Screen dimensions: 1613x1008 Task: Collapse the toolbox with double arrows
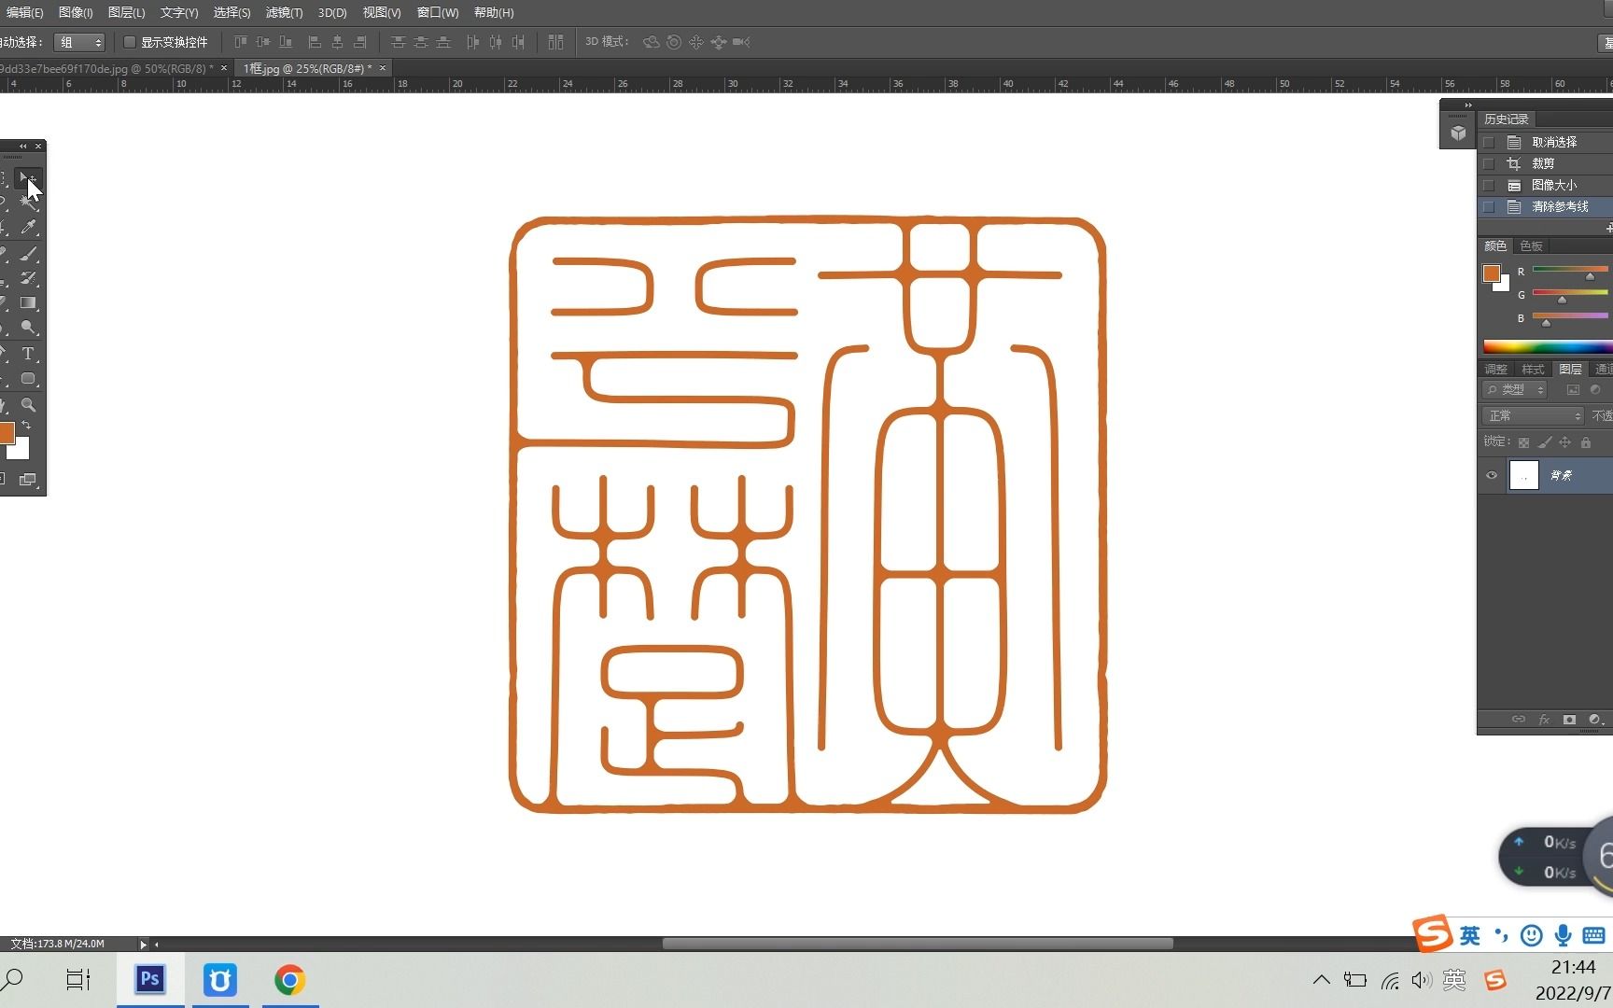(x=23, y=146)
